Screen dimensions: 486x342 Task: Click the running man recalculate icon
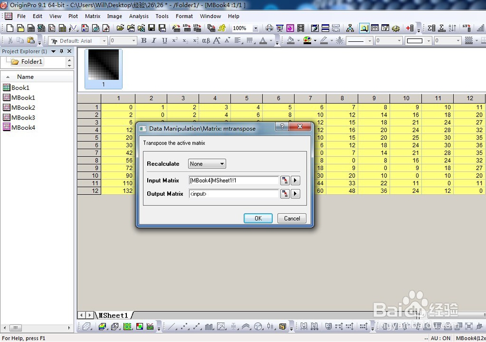222,28
